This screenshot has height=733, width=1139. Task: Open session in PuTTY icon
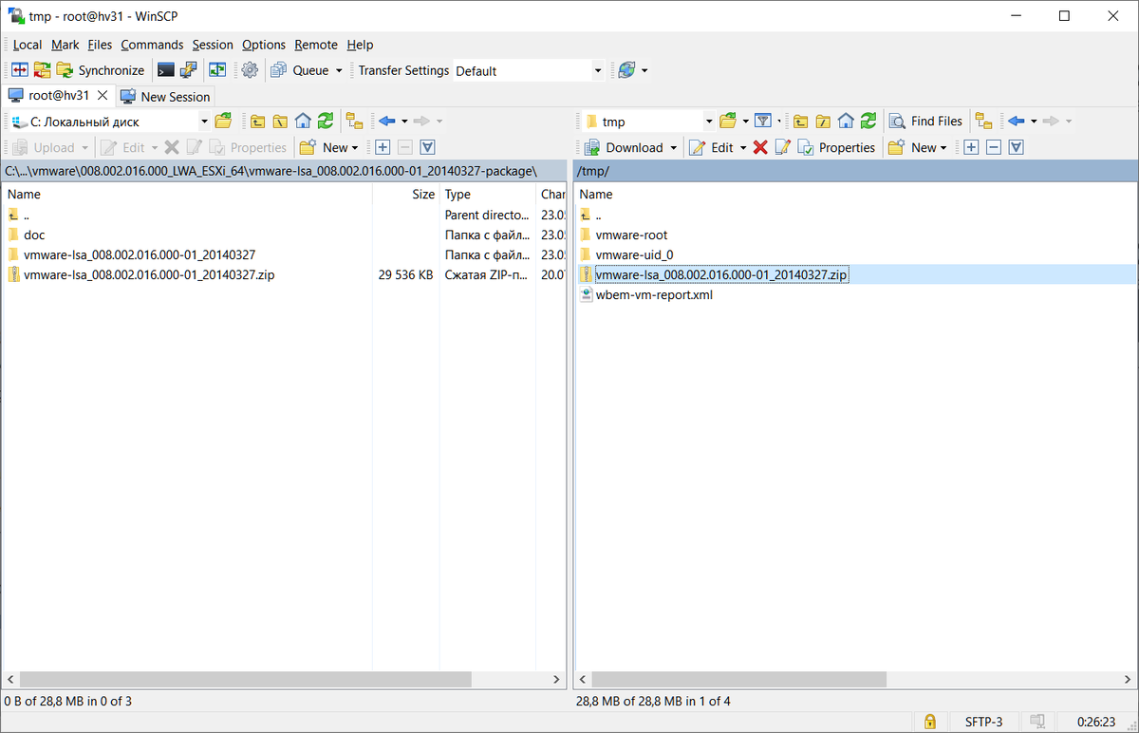click(188, 70)
